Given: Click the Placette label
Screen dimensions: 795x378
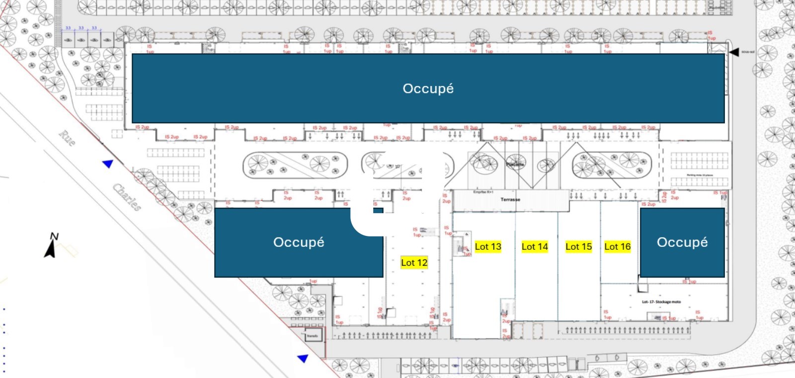Looking at the screenshot, I should point(515,164).
